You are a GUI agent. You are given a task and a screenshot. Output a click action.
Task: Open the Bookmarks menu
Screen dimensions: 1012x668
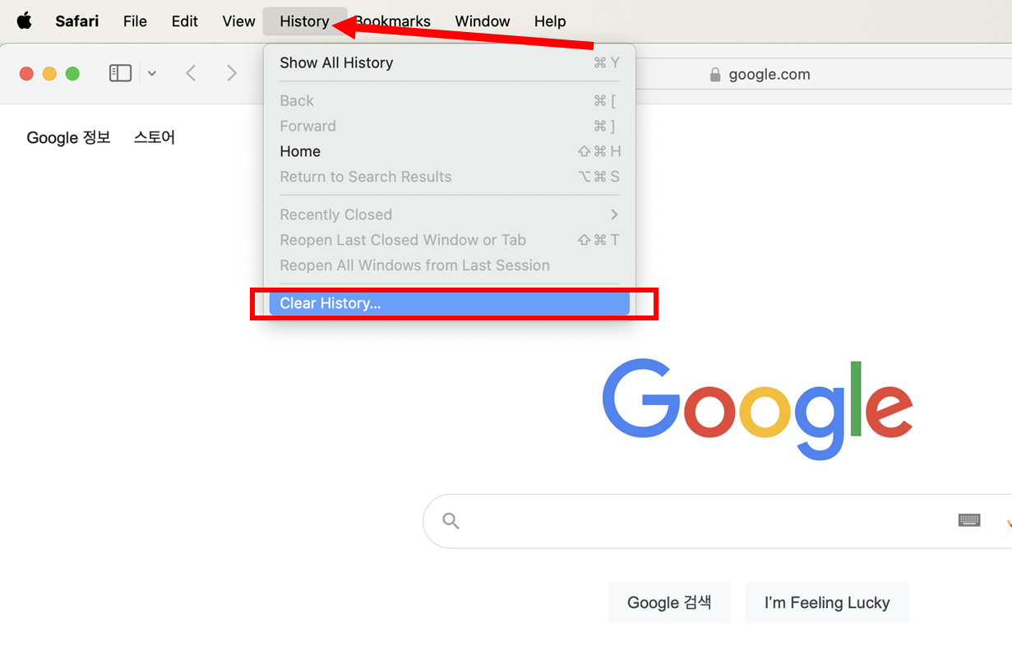pos(392,21)
